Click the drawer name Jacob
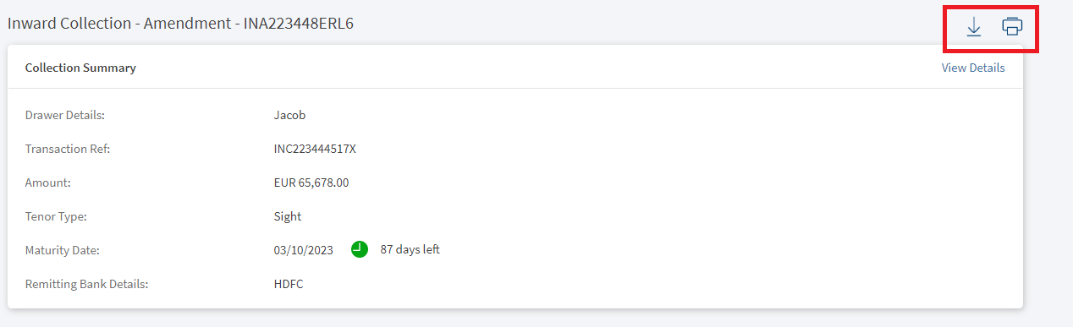 [289, 115]
